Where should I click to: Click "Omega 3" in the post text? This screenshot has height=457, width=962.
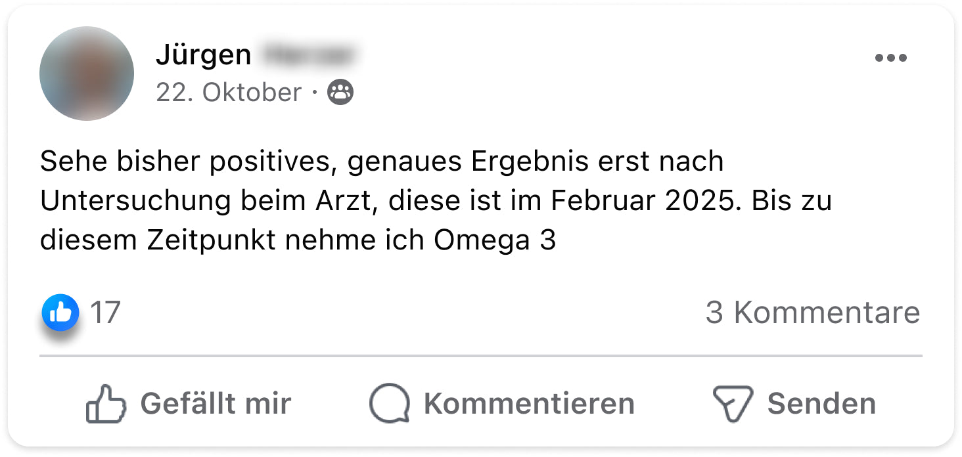(495, 241)
